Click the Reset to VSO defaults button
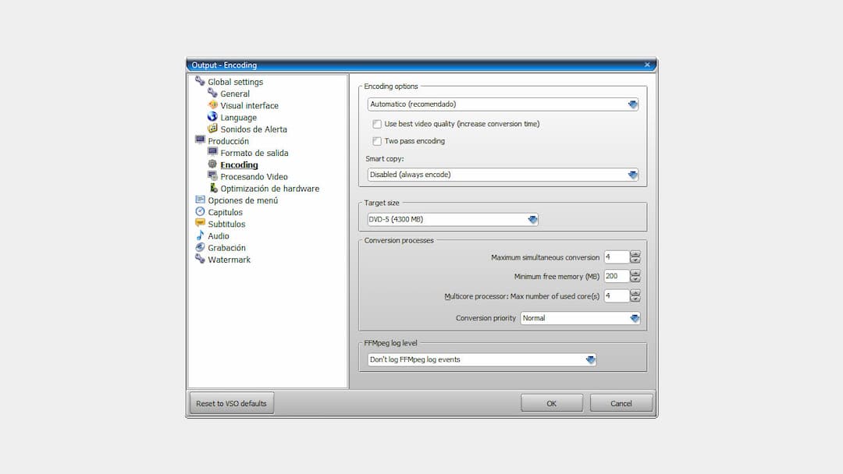843x474 pixels. click(230, 403)
